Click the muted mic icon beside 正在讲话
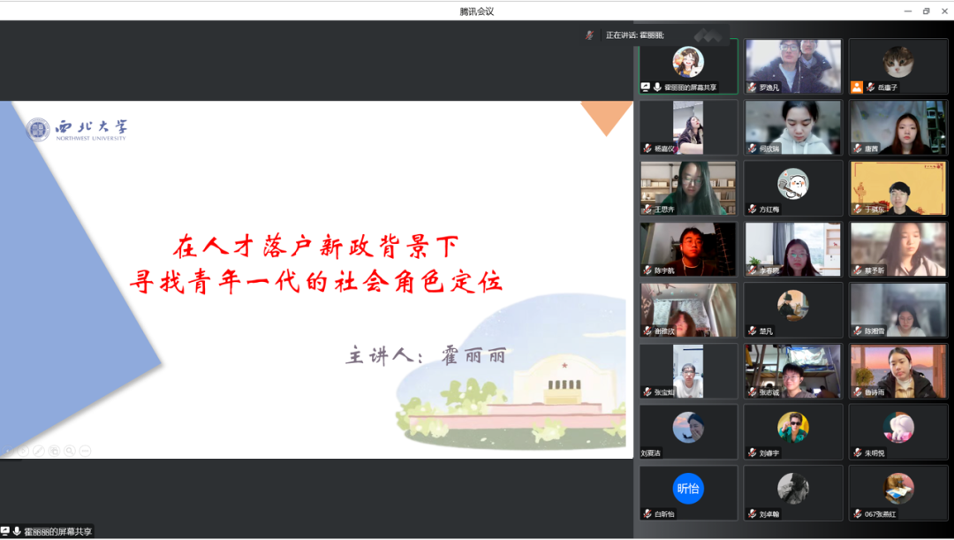The width and height of the screenshot is (954, 540). tap(589, 35)
